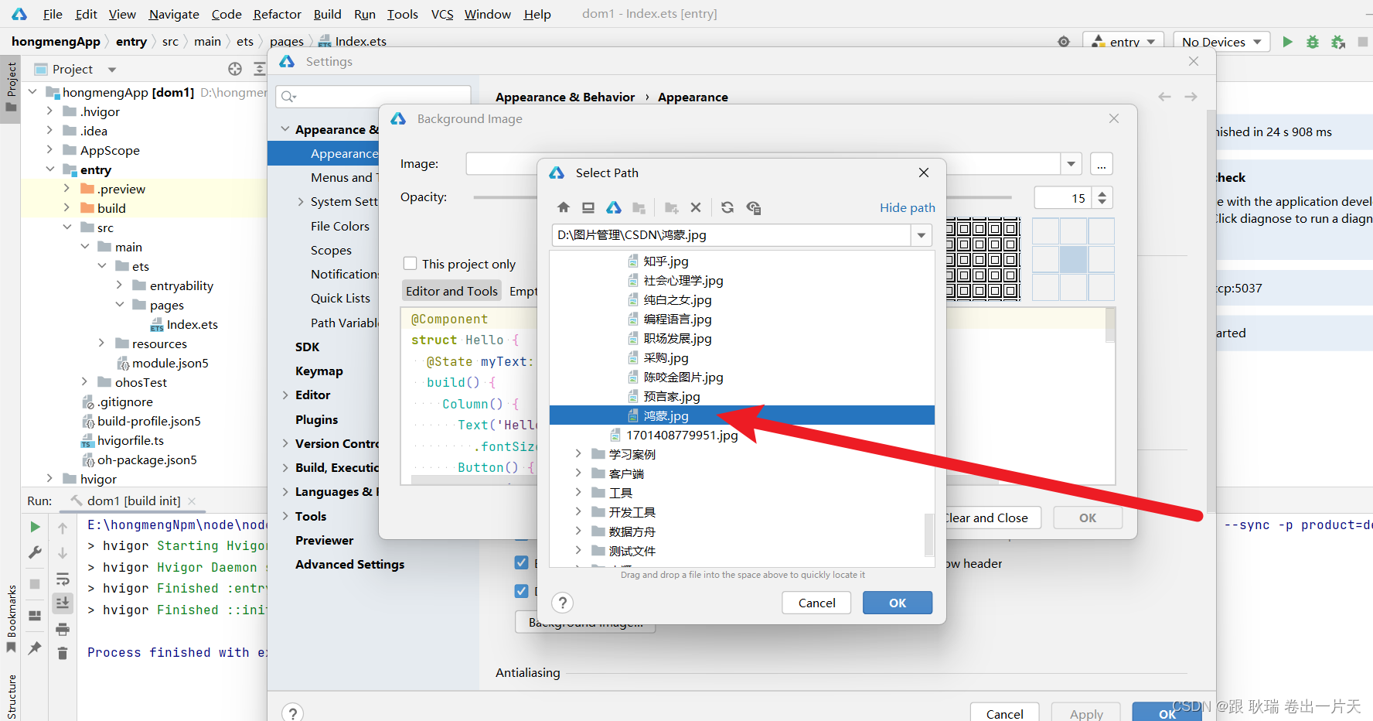Expand 学习案例 folder
The image size is (1373, 721).
coord(578,454)
